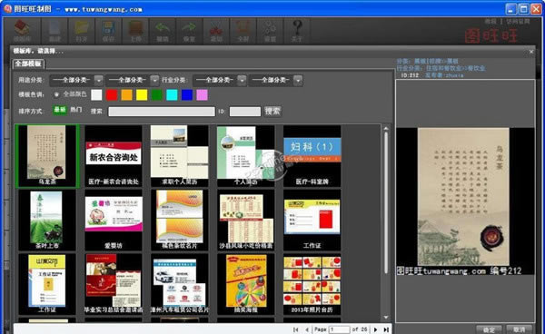
Task: Open the 教程 link at top right
Action: [x=490, y=22]
